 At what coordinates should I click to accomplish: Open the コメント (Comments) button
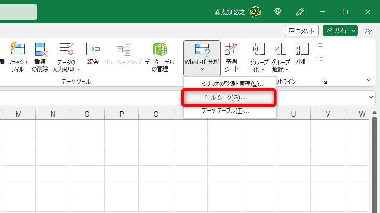tap(302, 31)
